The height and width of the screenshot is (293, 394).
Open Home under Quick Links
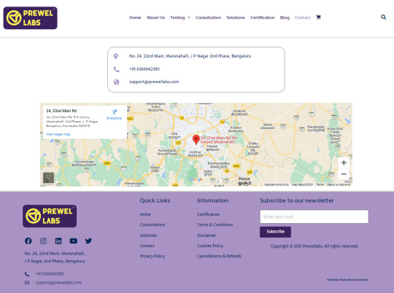click(145, 214)
